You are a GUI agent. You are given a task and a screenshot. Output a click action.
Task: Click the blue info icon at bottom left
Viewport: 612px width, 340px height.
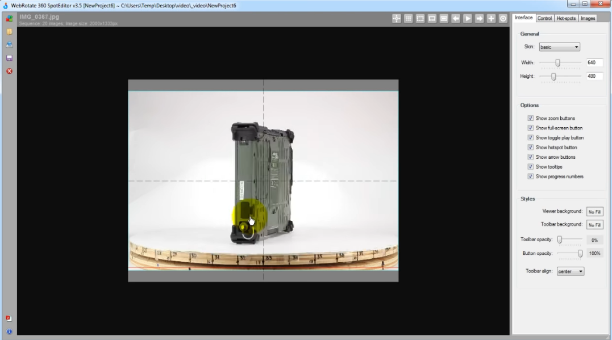(9, 331)
